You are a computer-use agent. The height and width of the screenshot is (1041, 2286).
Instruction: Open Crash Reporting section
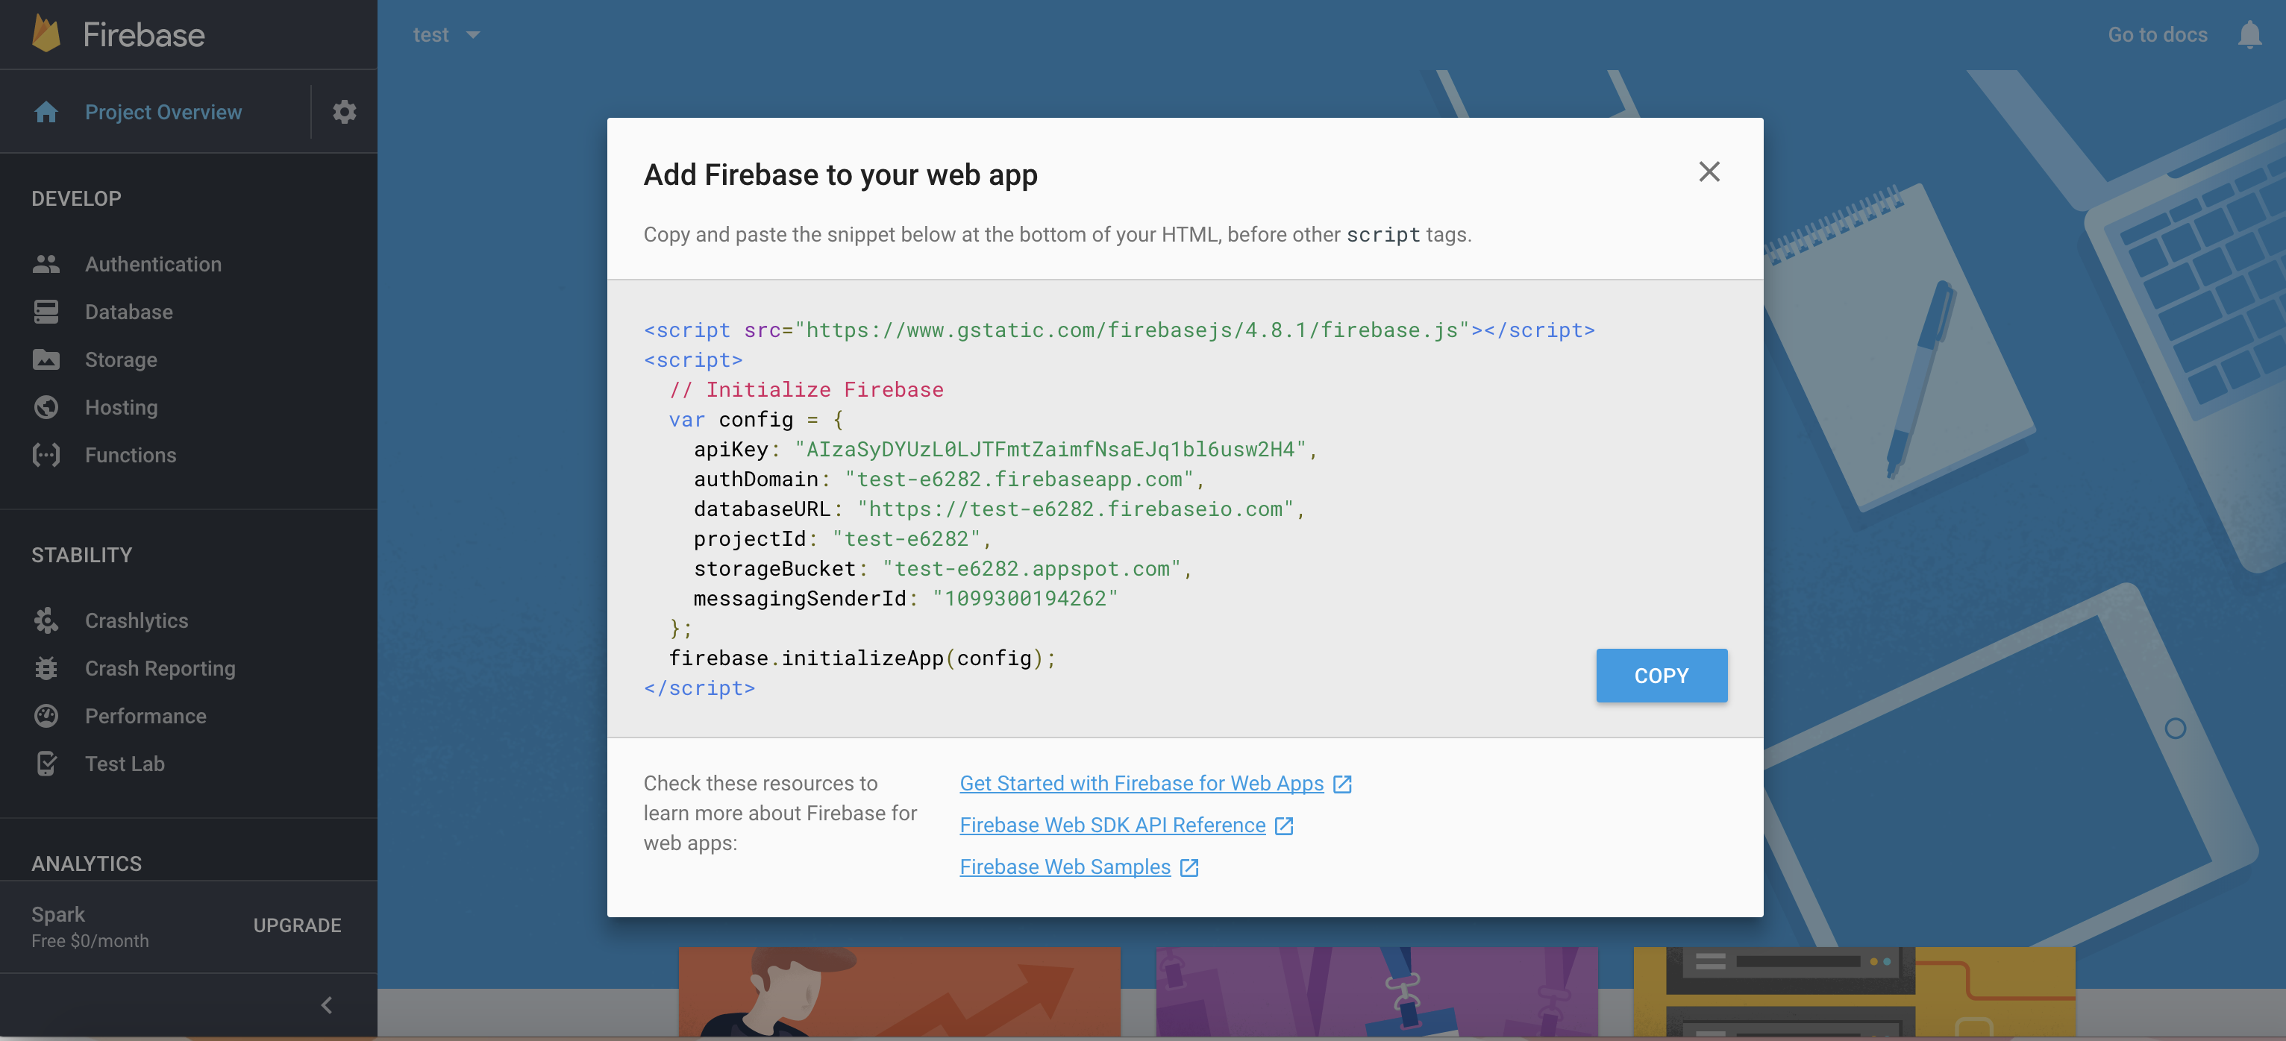(x=160, y=667)
